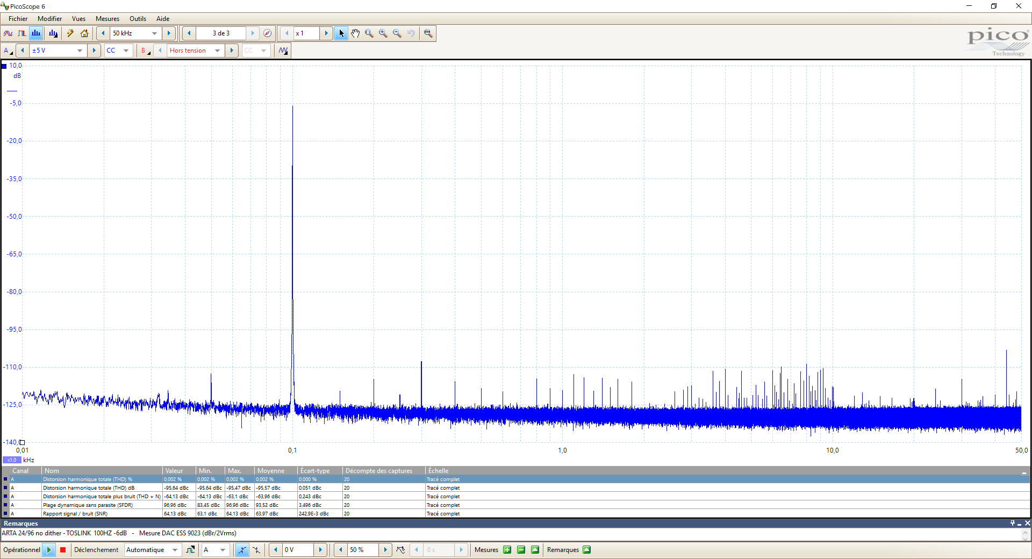Increase Channel A voltage range
1032x559 pixels.
[94, 51]
